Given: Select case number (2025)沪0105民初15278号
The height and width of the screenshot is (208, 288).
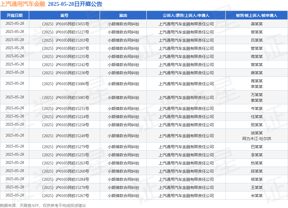Looking at the screenshot, I should (66, 188).
